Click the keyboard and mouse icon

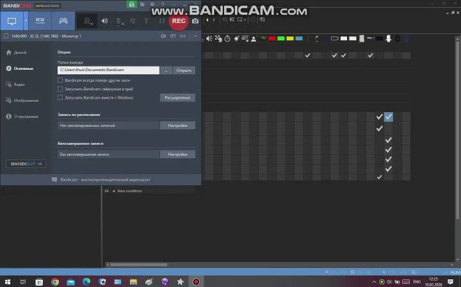pyautogui.click(x=245, y=38)
